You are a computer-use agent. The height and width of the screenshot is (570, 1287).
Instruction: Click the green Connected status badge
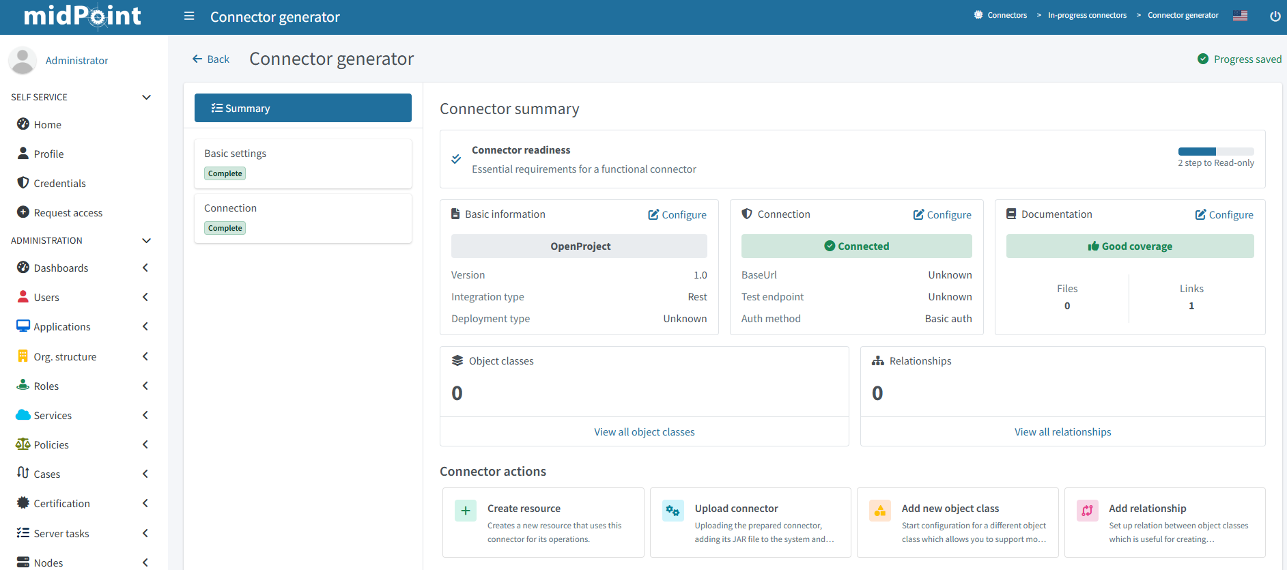coord(857,246)
